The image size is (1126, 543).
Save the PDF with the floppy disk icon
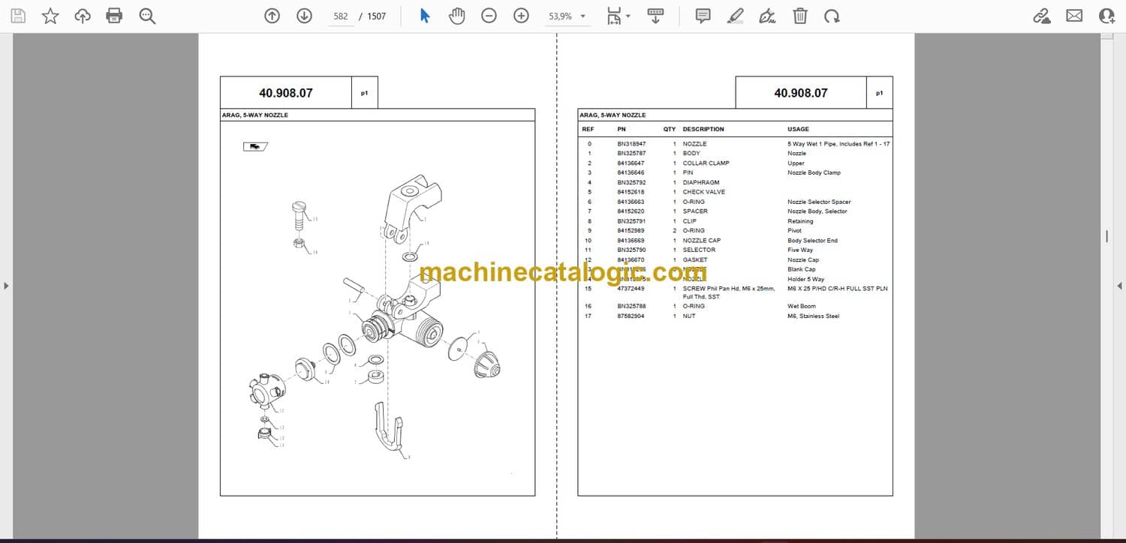18,16
